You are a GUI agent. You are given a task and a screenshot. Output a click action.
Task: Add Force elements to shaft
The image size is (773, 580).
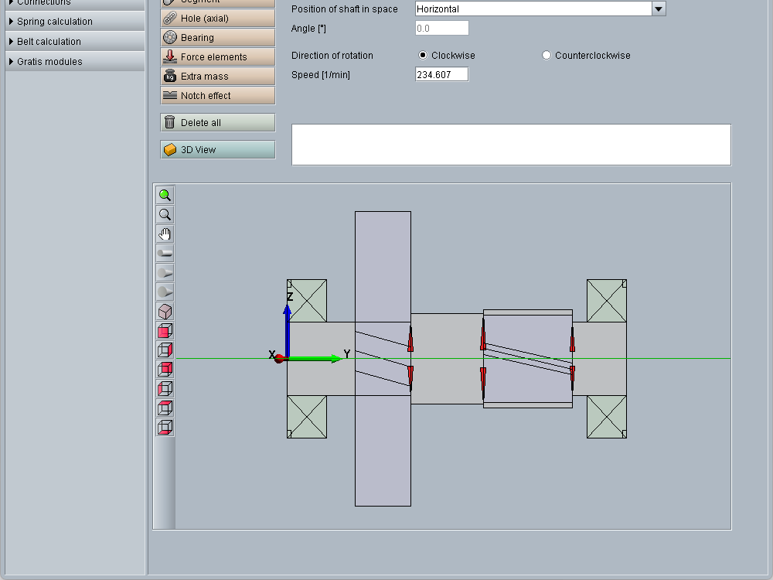pos(217,57)
